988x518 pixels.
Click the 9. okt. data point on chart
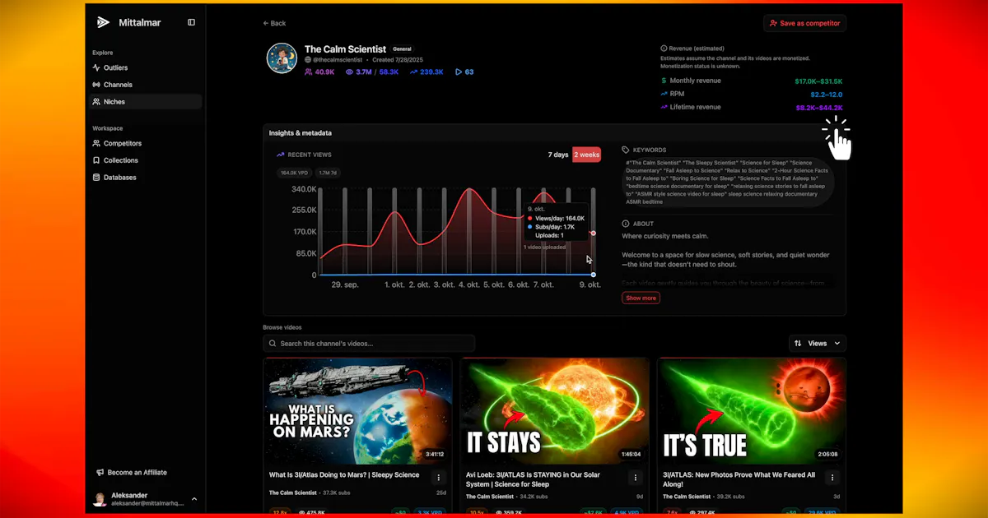[593, 234]
